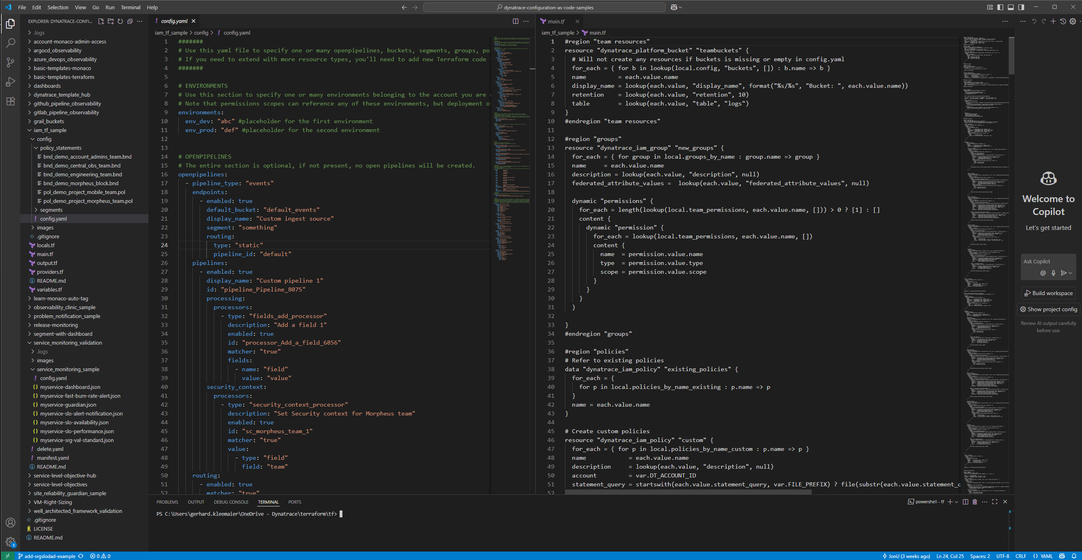Viewport: 1082px width, 560px height.
Task: Open the Source Control view
Action: [10, 62]
